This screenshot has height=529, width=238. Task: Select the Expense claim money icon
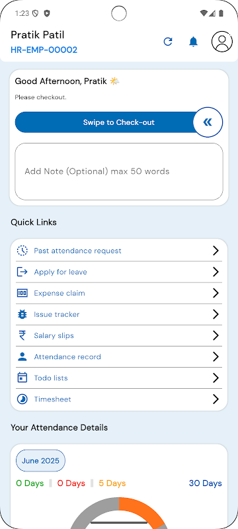click(x=22, y=293)
